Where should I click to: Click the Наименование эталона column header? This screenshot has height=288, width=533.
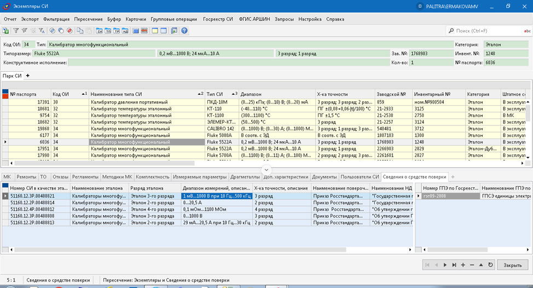tap(99, 188)
